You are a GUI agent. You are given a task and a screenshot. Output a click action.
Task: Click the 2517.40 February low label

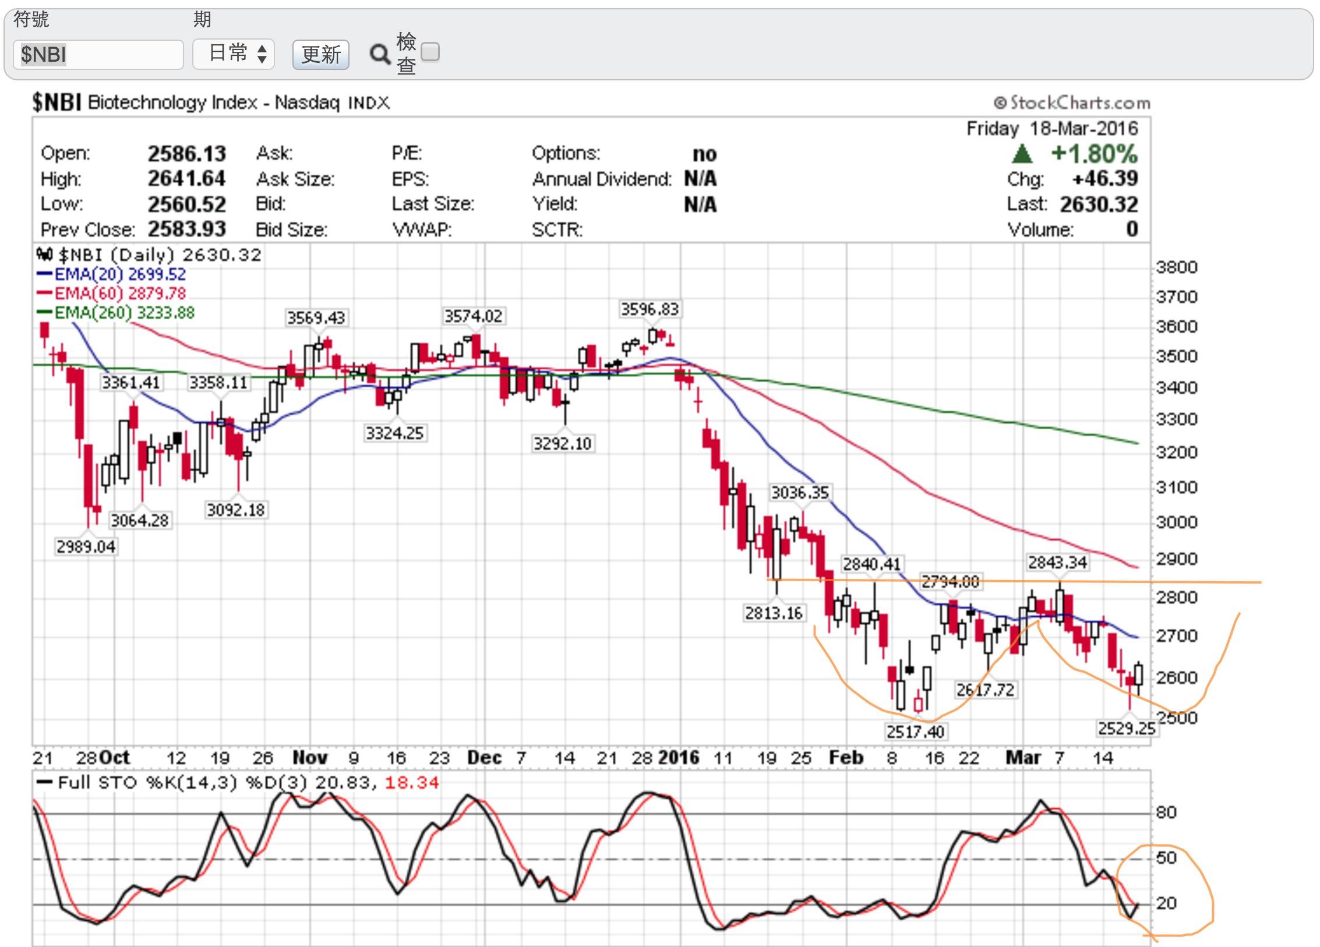pyautogui.click(x=915, y=731)
